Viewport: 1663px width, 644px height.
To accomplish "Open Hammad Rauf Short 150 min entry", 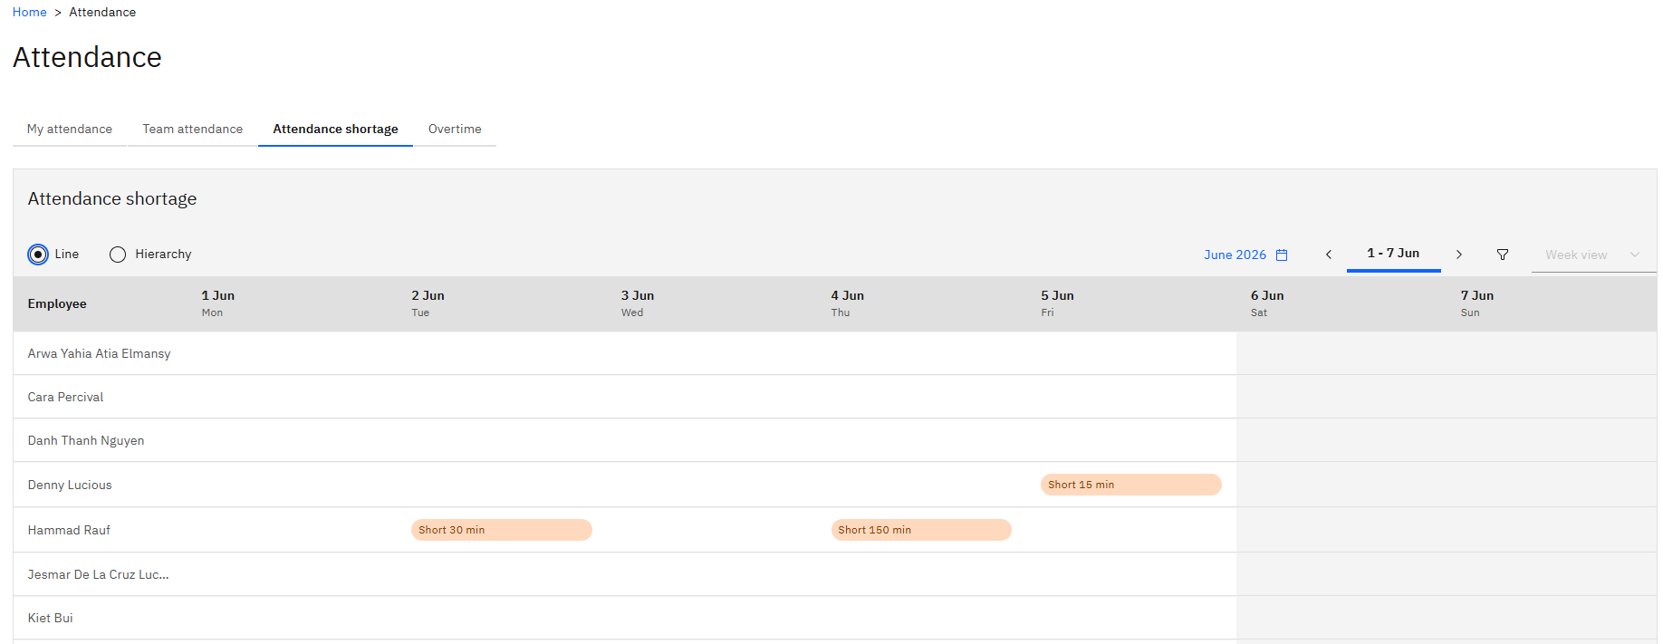I will pos(921,530).
